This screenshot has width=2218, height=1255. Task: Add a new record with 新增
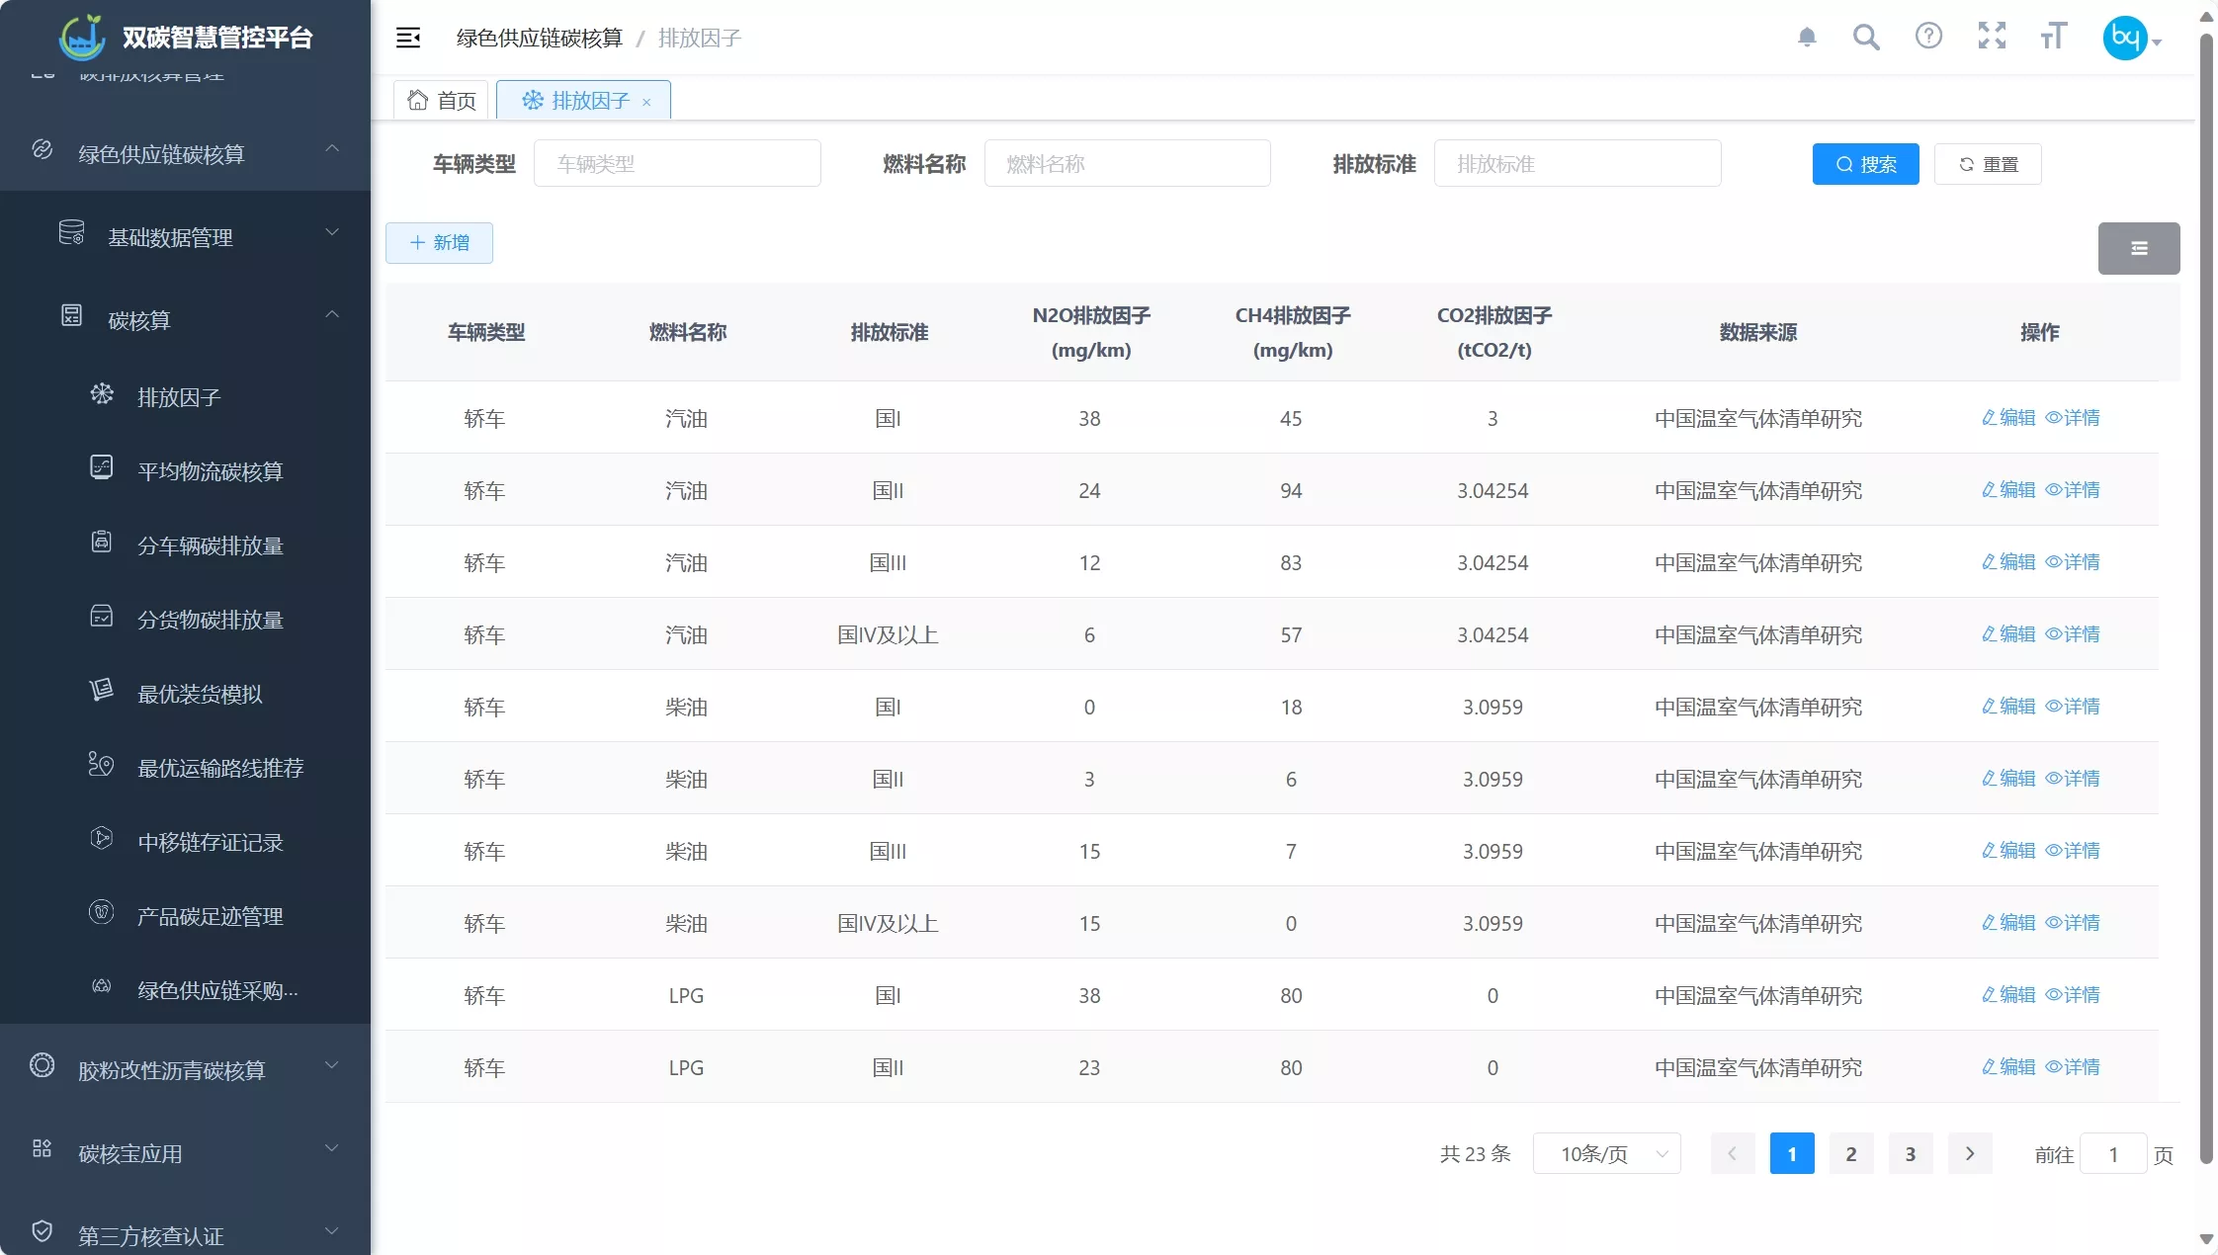point(439,243)
